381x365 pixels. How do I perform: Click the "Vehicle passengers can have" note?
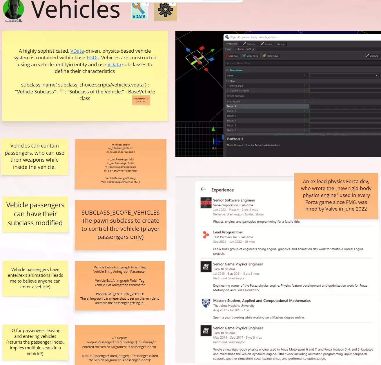point(35,214)
